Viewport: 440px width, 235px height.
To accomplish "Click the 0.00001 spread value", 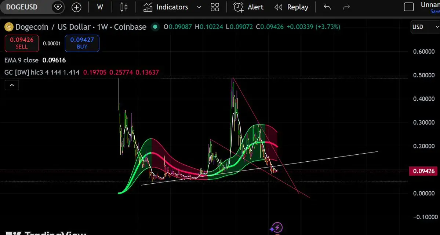I will tap(52, 44).
